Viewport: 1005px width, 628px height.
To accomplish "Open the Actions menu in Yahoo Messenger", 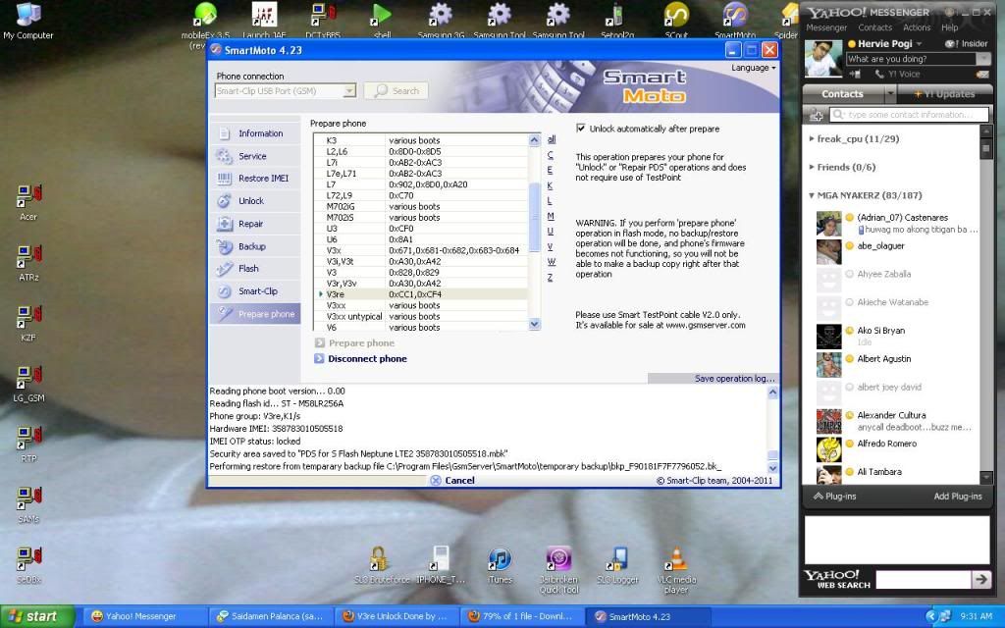I will coord(917,27).
